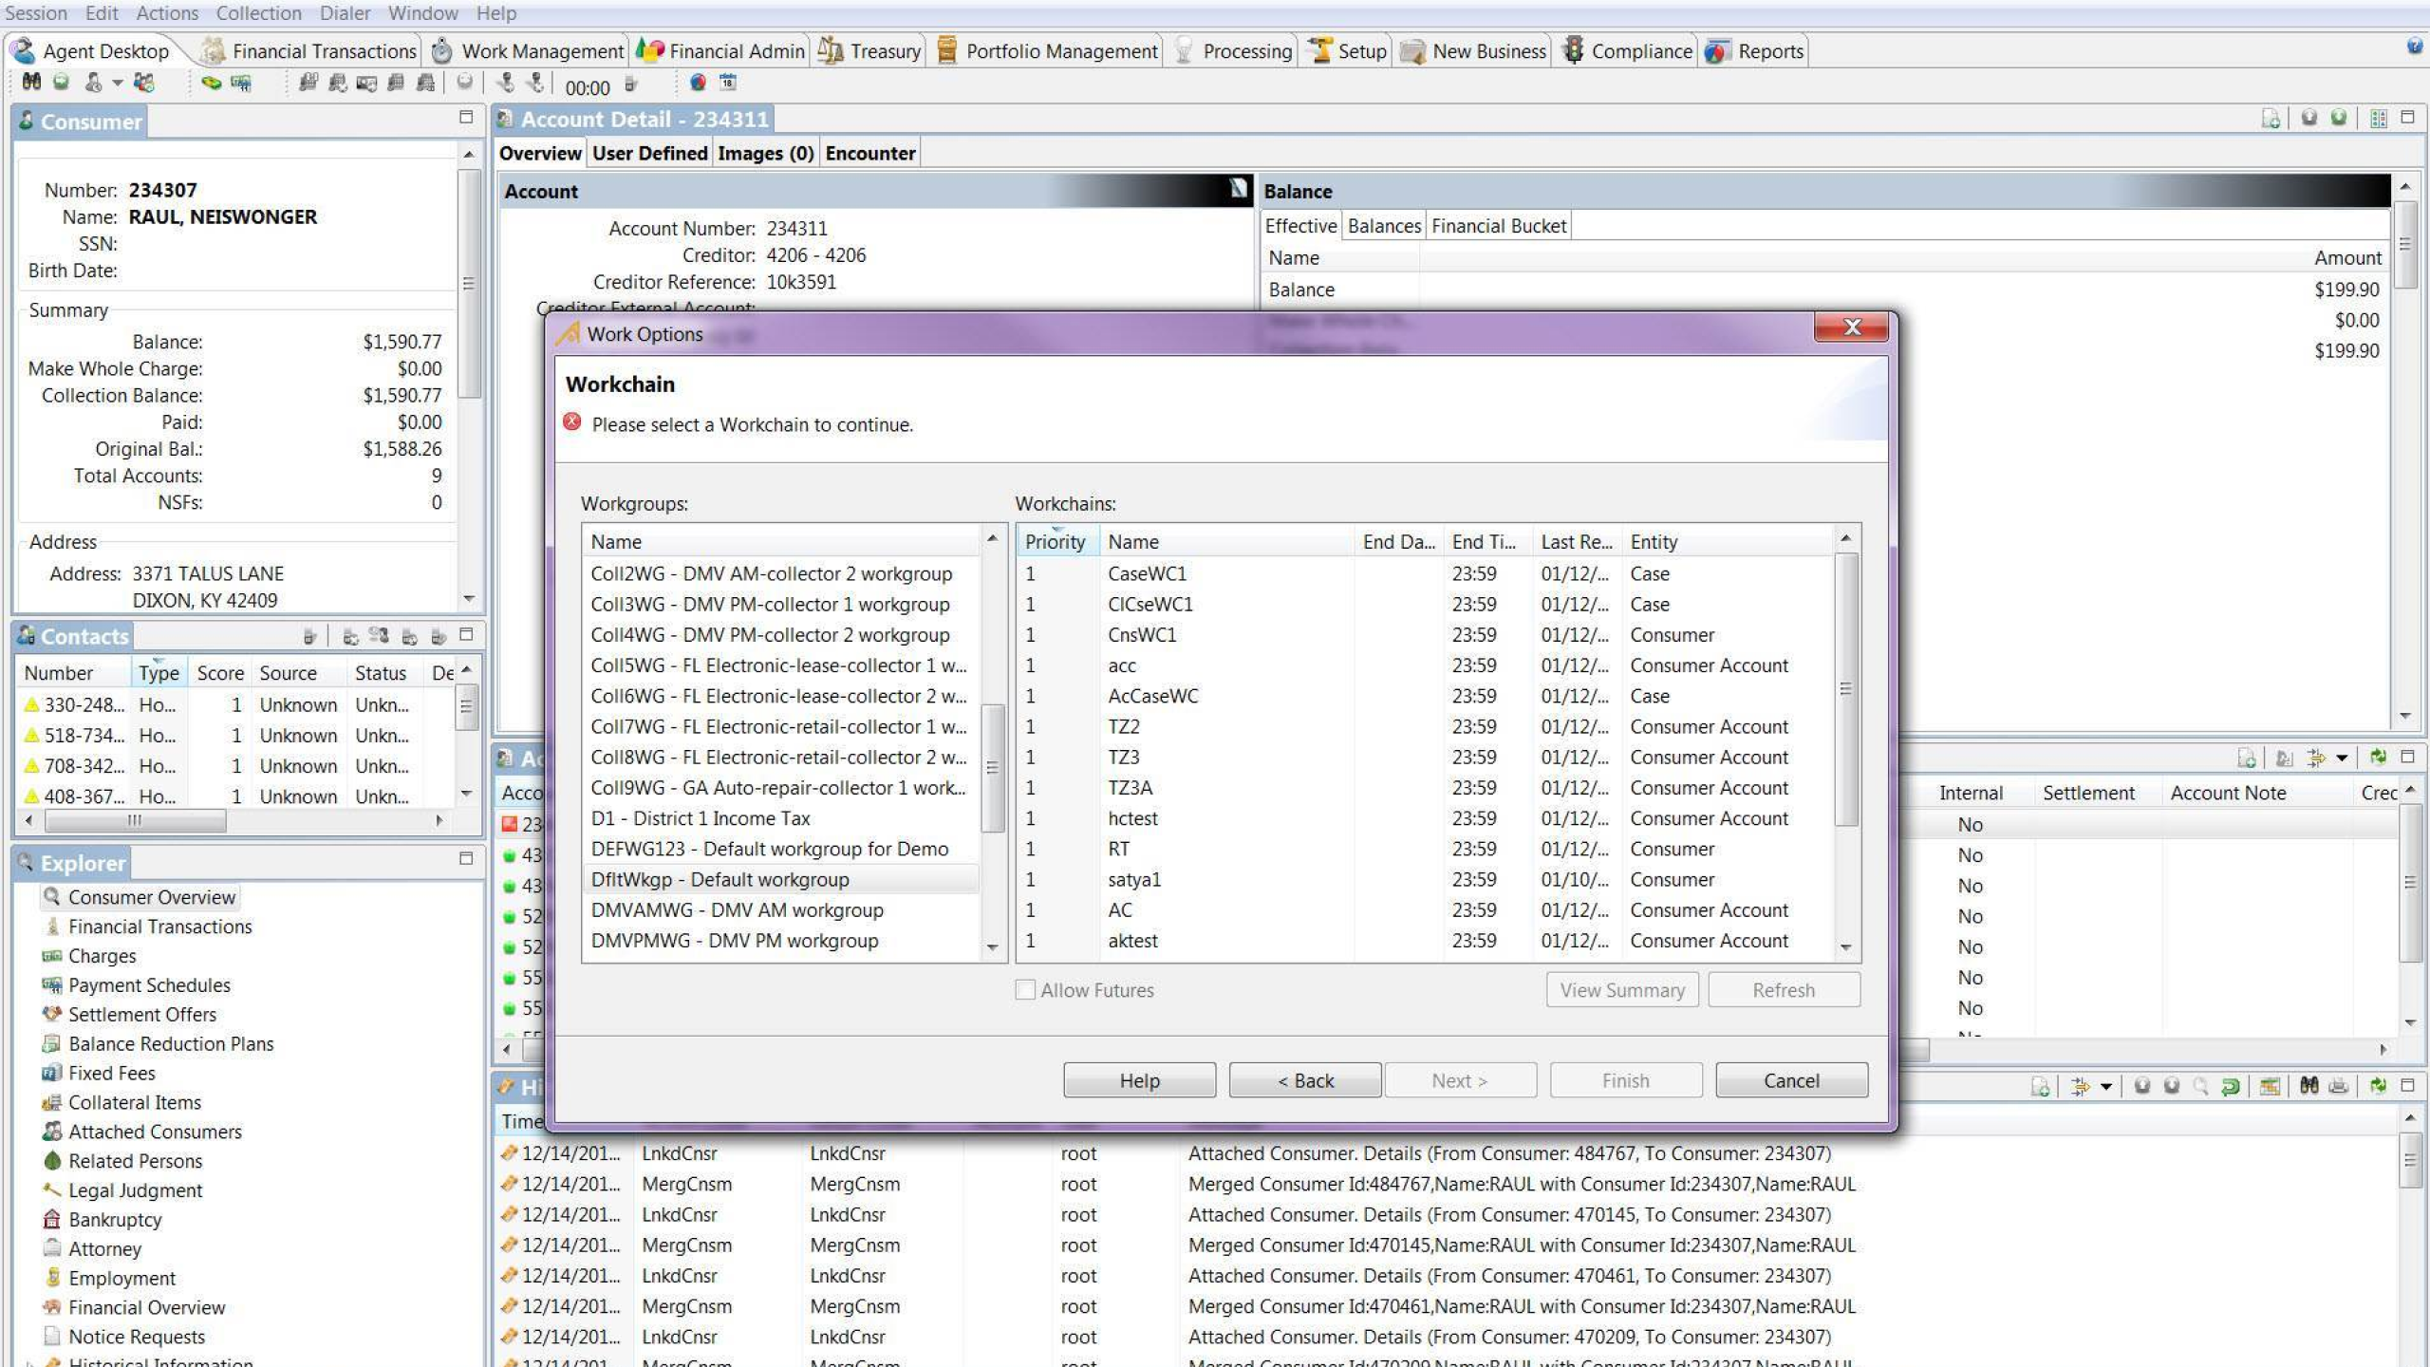Click the Contacts horizontal scrollbar thumb
The height and width of the screenshot is (1367, 2430).
point(135,820)
